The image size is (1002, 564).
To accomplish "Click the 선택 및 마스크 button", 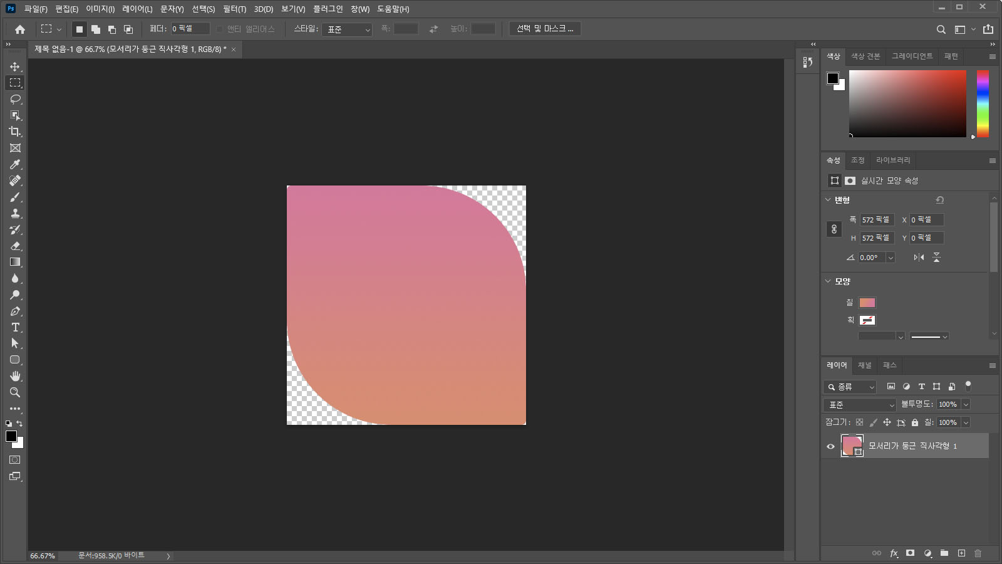I will tap(545, 29).
